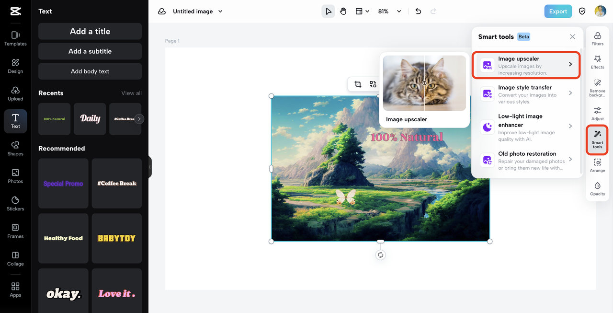This screenshot has width=613, height=313.
Task: Open the Untitled image name dropdown
Action: pyautogui.click(x=197, y=12)
